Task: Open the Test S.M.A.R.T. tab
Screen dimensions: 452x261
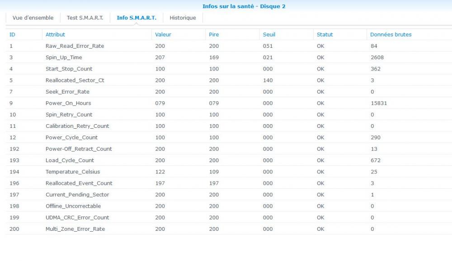Action: (85, 18)
